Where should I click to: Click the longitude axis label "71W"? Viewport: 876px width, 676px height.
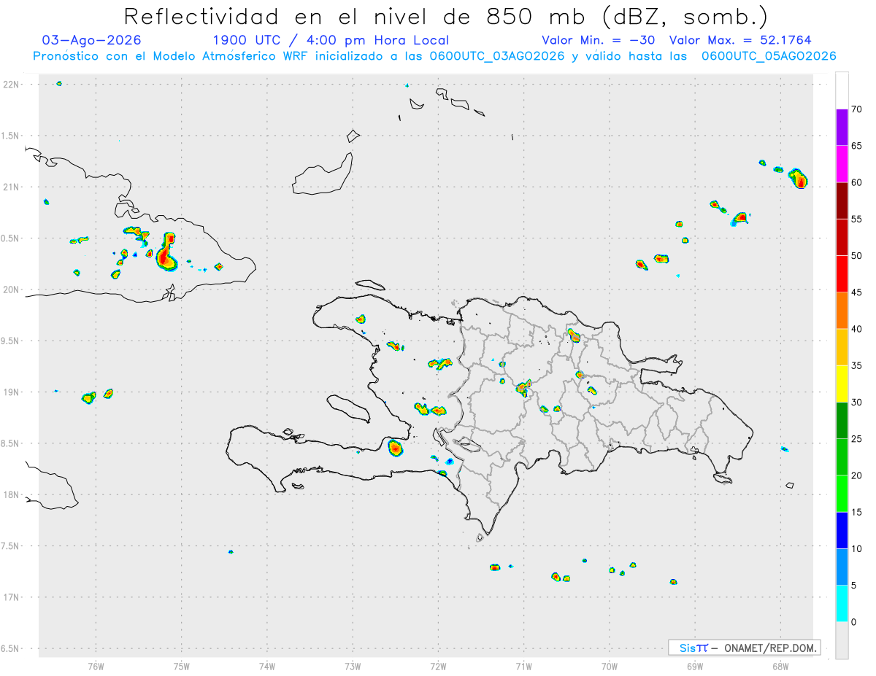click(523, 666)
